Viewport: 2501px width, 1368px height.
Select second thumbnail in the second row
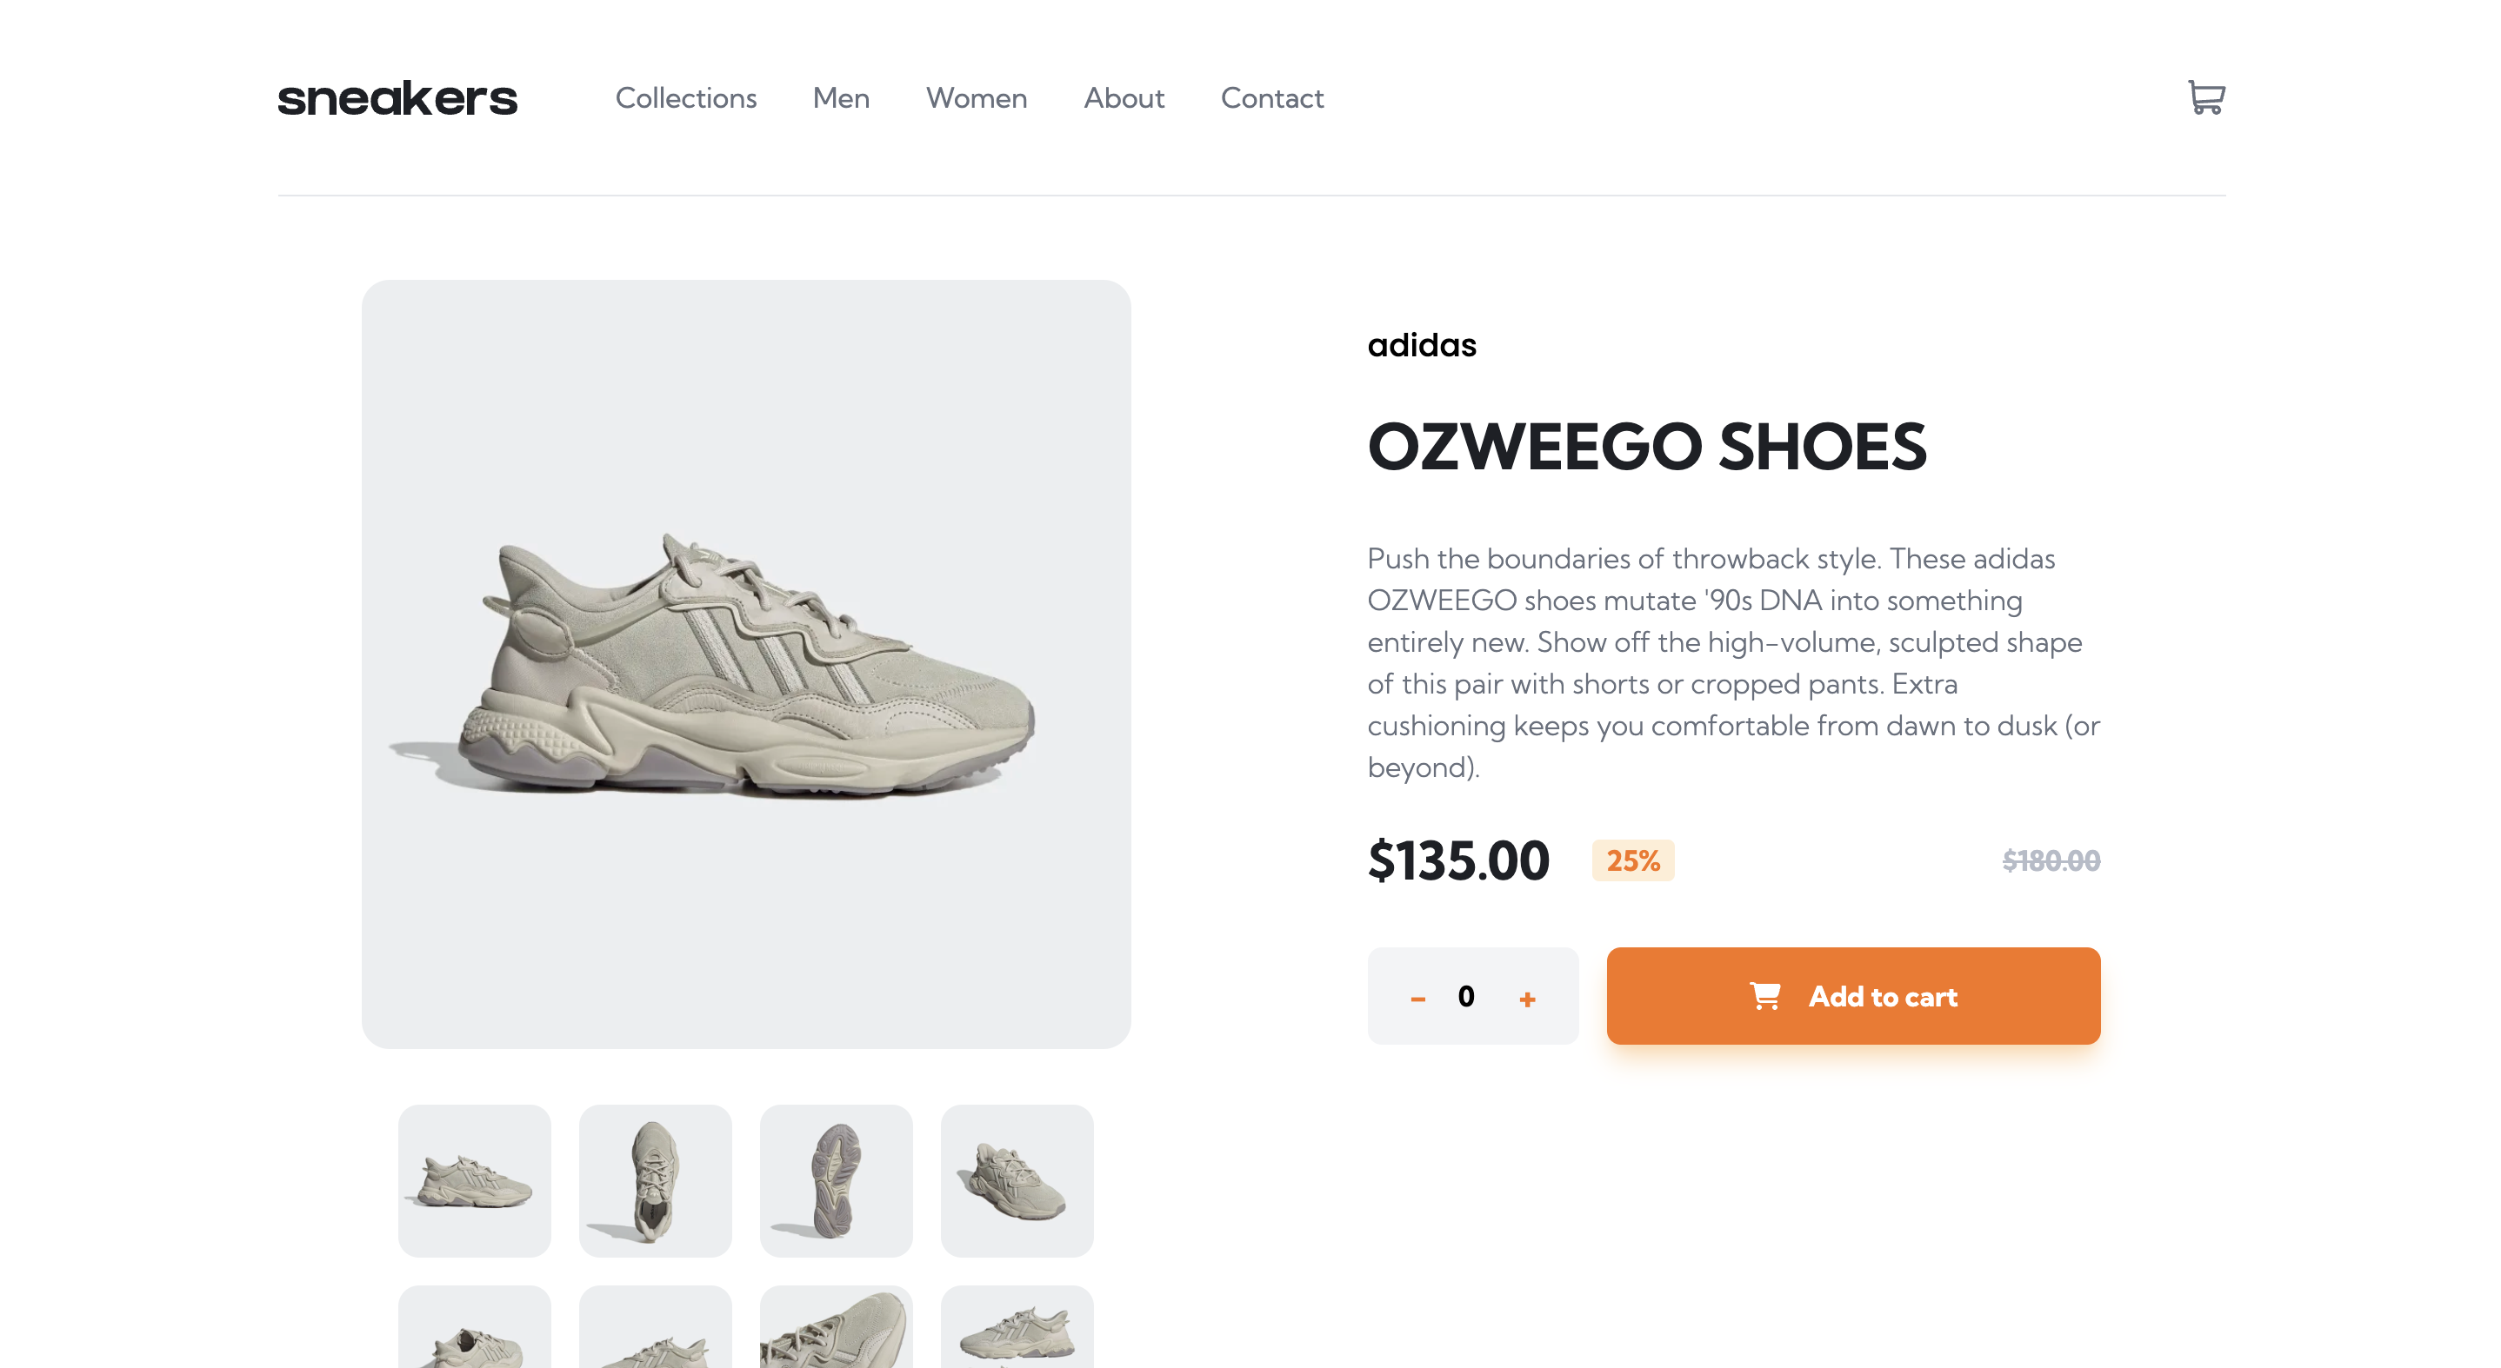point(656,1327)
